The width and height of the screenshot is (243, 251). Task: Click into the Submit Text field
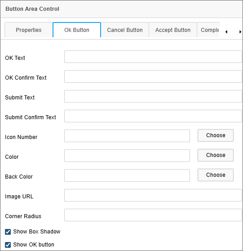tap(153, 96)
